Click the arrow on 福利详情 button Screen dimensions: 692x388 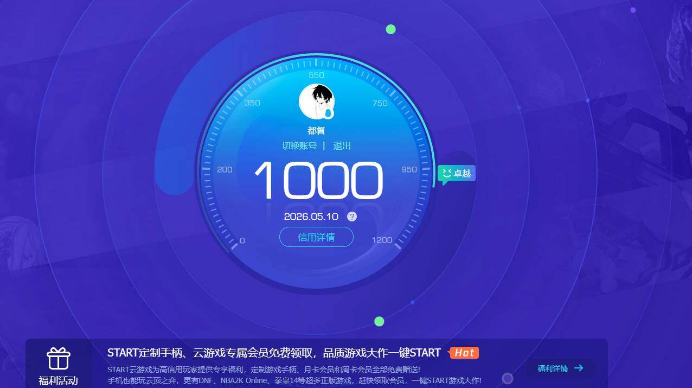pyautogui.click(x=579, y=368)
